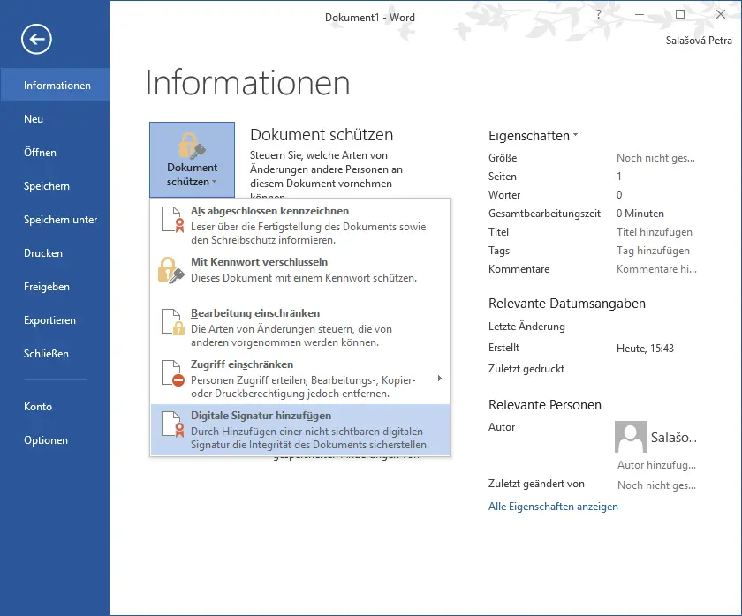Click author name Salašo... next to avatar
The height and width of the screenshot is (616, 742).
click(673, 438)
